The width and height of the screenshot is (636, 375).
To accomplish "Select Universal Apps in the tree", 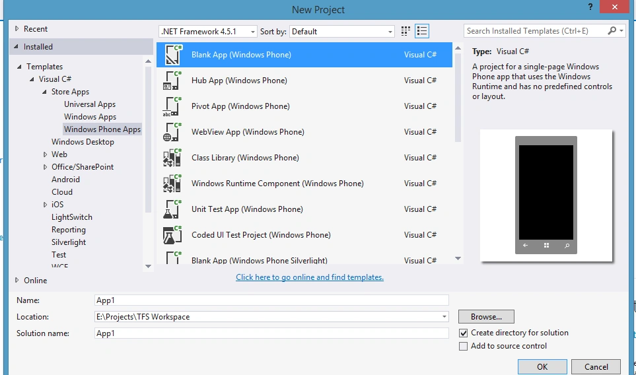I will (x=90, y=104).
